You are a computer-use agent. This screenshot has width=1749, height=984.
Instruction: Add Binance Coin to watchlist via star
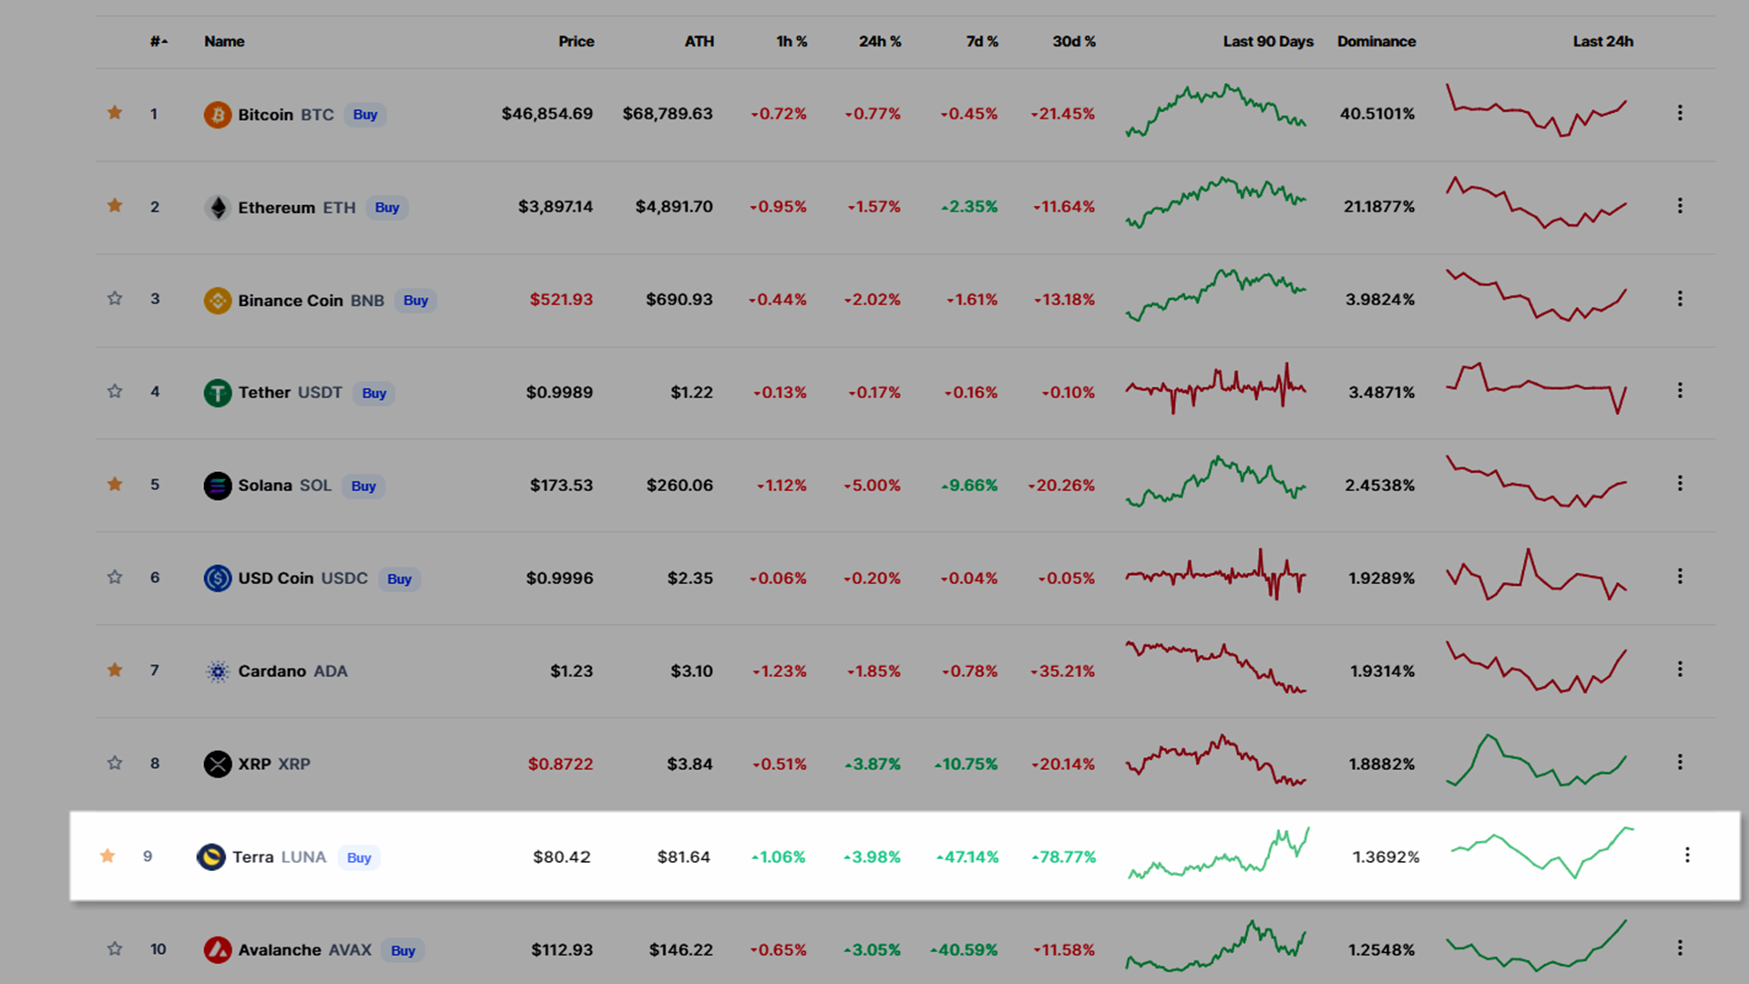(x=115, y=299)
